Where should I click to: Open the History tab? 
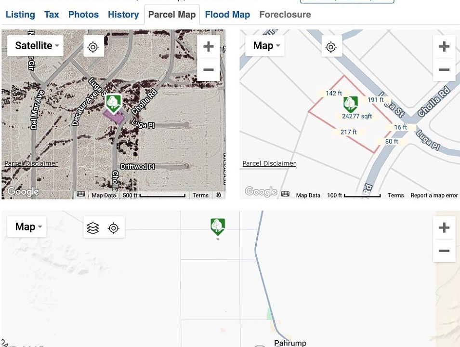(x=123, y=14)
